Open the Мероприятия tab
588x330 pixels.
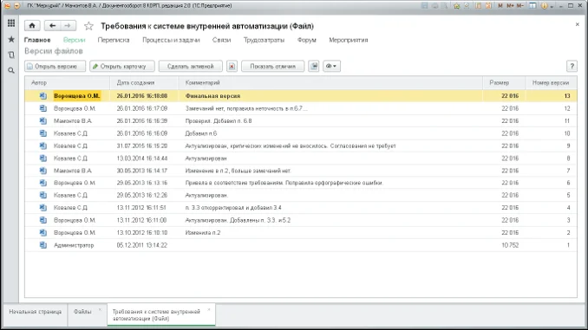[349, 40]
